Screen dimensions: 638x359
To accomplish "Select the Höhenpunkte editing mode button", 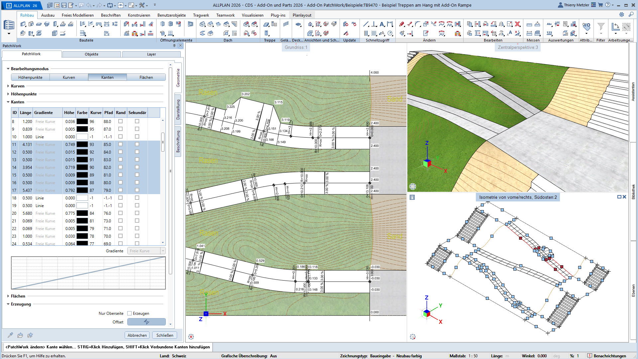I will [30, 77].
